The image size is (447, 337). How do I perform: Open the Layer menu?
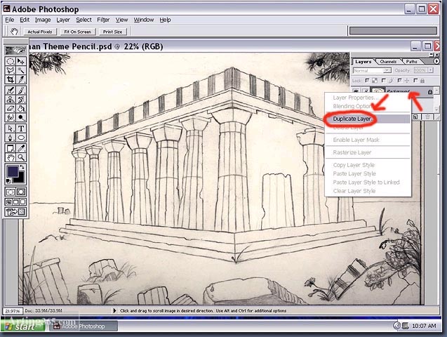[63, 20]
